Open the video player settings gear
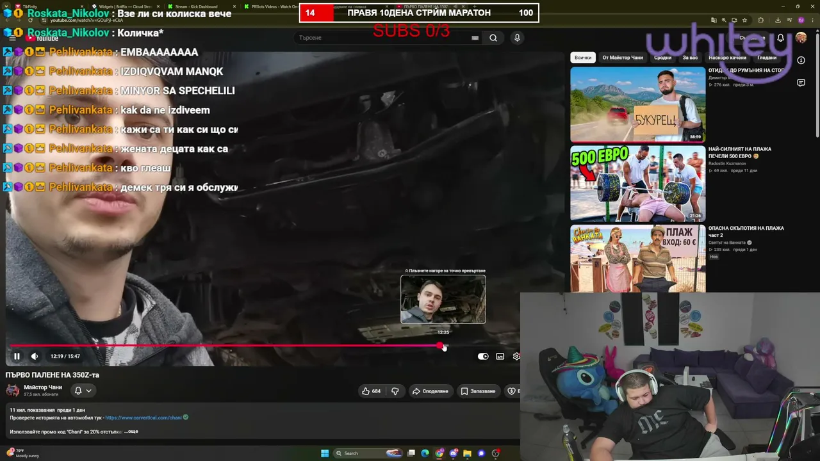This screenshot has height=461, width=820. (x=516, y=357)
